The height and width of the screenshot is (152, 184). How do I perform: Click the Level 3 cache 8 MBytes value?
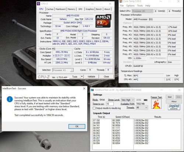point(92,63)
